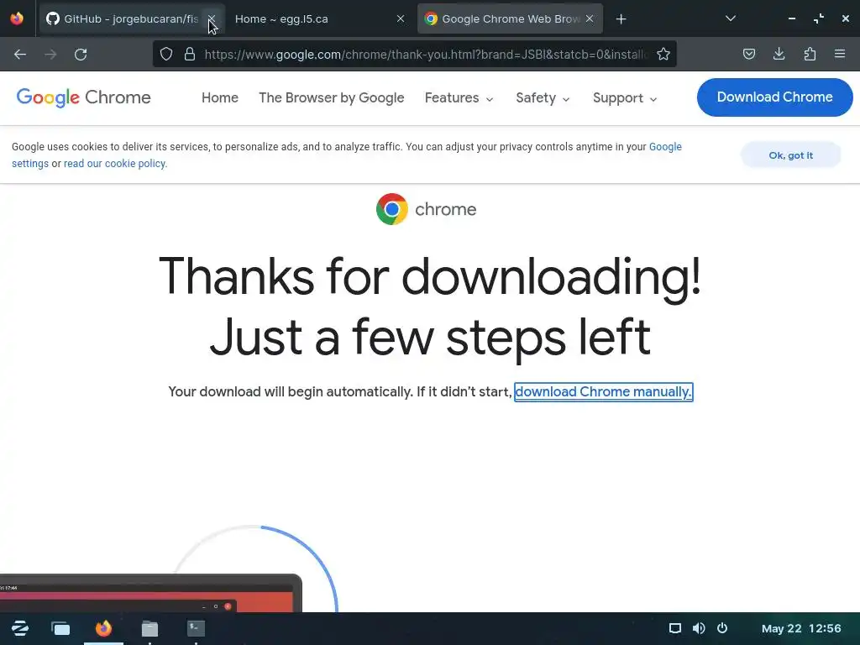Go to Google Chrome logo homepage

[x=83, y=97]
